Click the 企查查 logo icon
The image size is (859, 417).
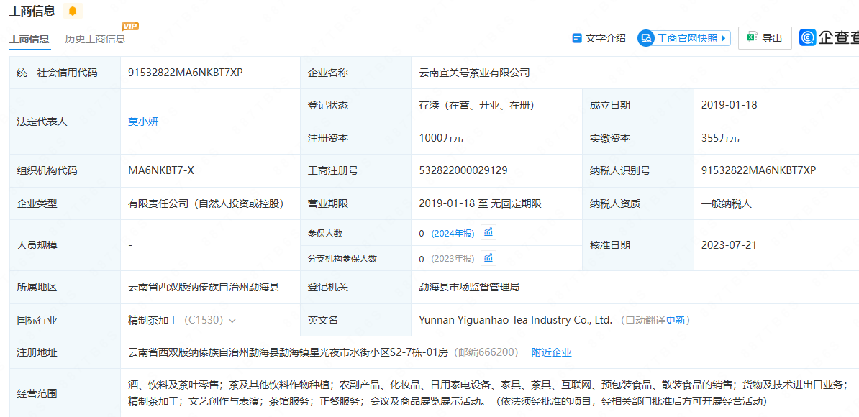808,38
